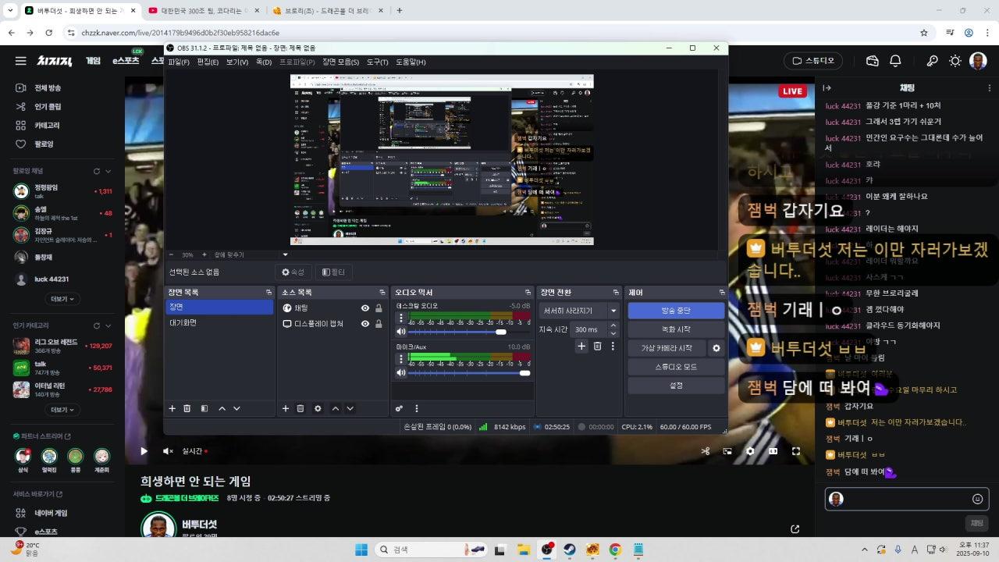
Task: Toggle wide/theater mode on player
Action: click(x=773, y=451)
